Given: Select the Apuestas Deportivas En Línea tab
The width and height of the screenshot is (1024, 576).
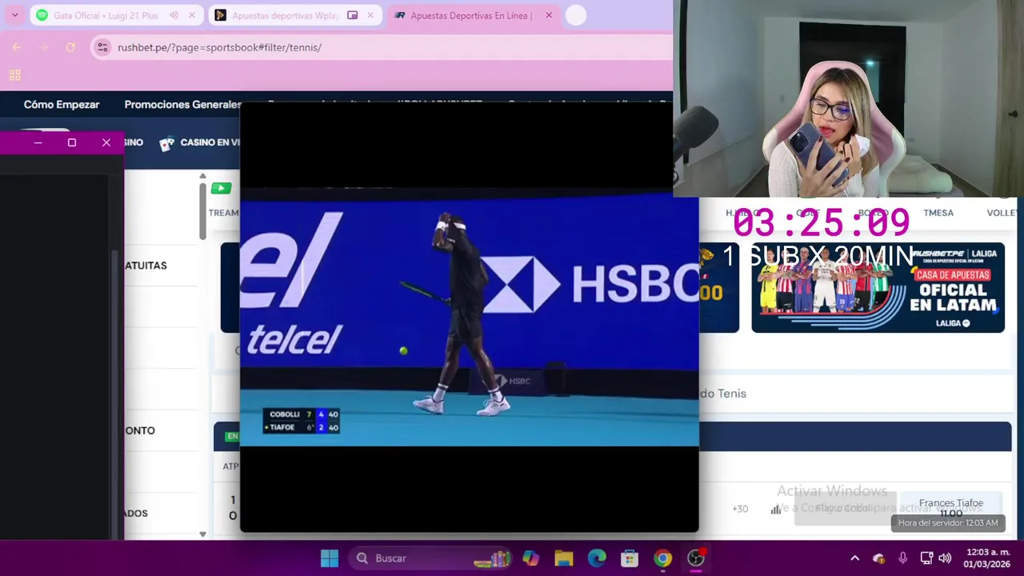Looking at the screenshot, I should (470, 15).
